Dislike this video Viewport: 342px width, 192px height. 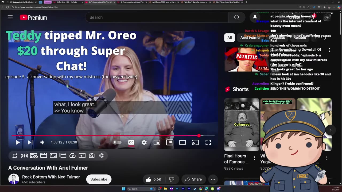click(x=172, y=179)
